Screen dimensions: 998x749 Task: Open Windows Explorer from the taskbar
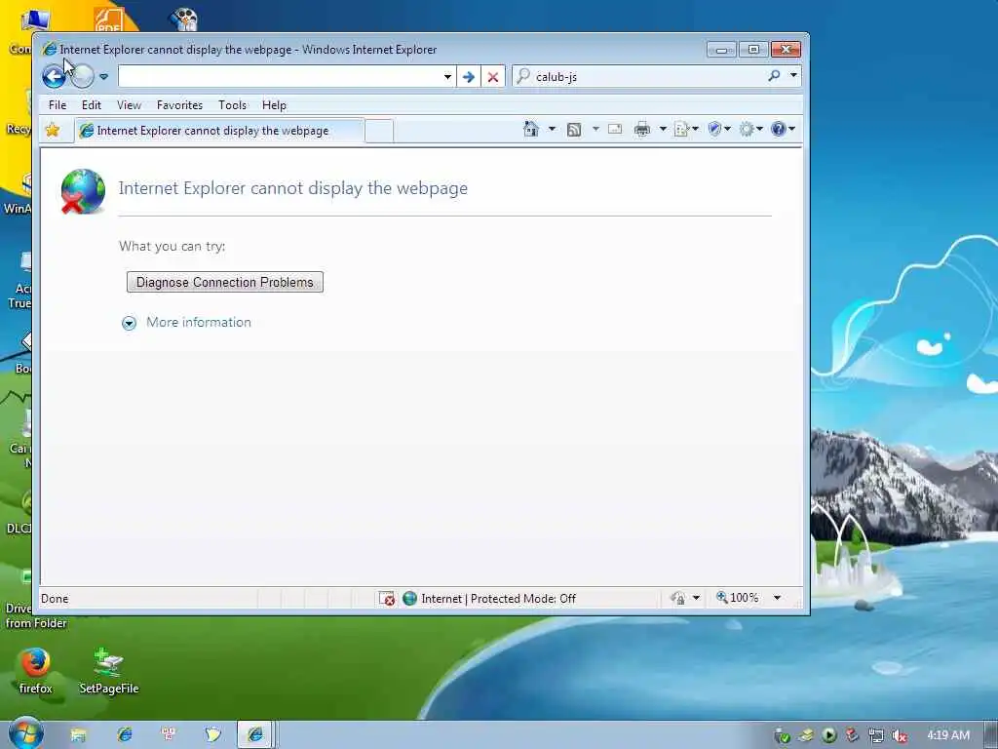78,735
